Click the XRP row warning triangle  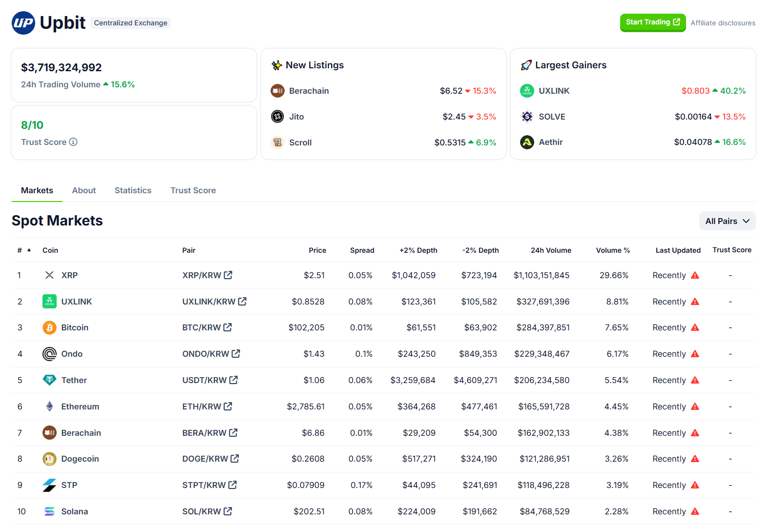[695, 275]
